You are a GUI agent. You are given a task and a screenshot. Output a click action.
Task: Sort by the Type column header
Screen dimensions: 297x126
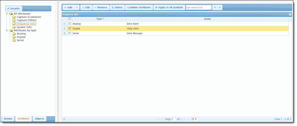99,19
